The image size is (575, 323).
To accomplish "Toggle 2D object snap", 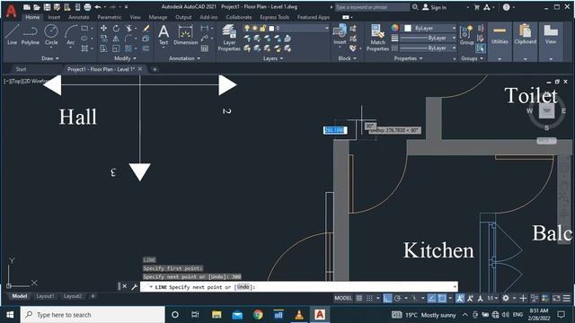I will (x=442, y=298).
